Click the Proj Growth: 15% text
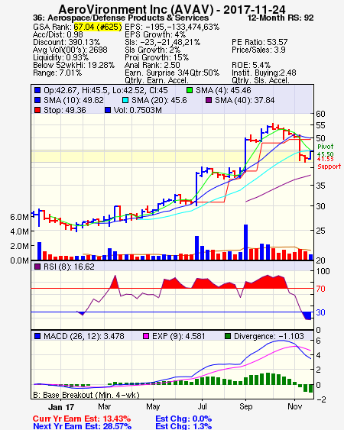344x430 pixels. point(157,57)
